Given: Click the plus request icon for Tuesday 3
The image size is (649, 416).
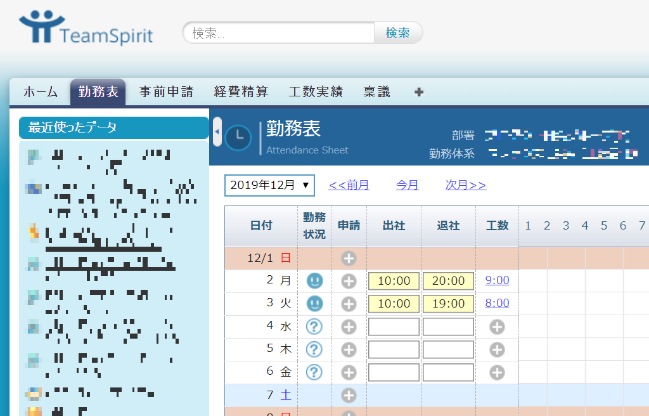Looking at the screenshot, I should 349,304.
